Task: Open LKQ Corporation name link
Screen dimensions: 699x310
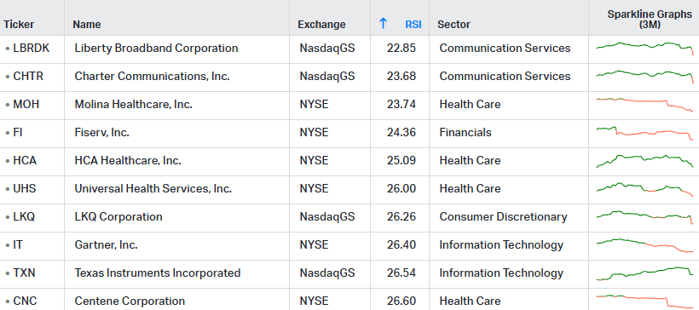Action: (x=118, y=217)
